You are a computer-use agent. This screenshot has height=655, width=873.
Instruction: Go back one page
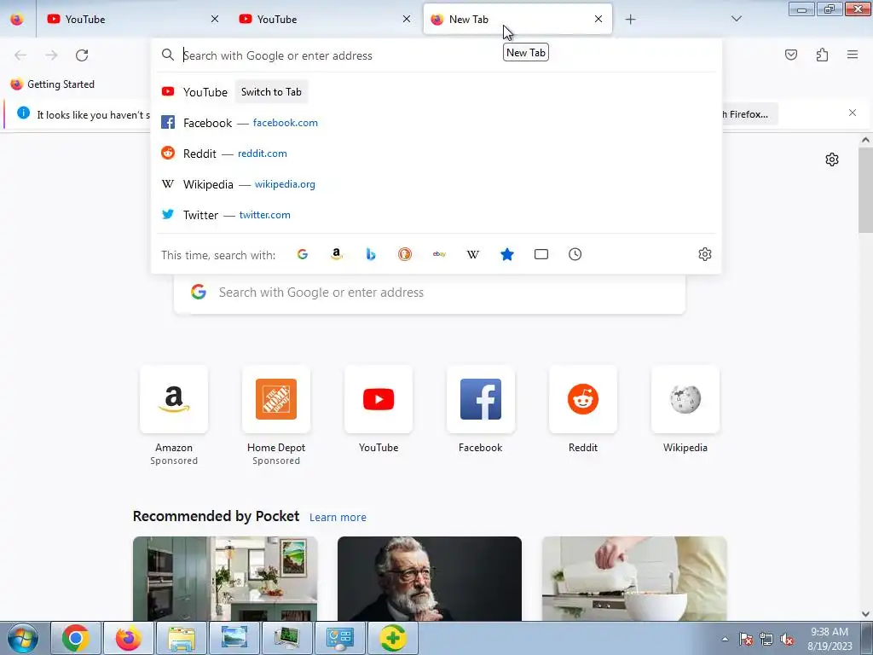coord(20,55)
